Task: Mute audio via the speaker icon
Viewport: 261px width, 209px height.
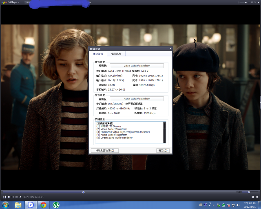Action: pos(240,192)
